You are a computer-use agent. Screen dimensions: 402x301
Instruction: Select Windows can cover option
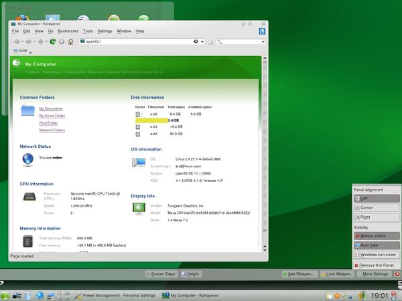377,255
